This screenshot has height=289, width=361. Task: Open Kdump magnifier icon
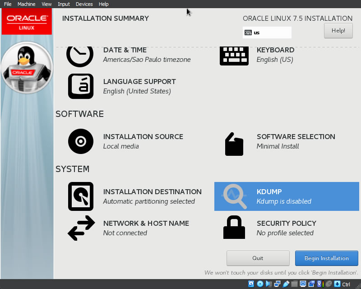(235, 196)
